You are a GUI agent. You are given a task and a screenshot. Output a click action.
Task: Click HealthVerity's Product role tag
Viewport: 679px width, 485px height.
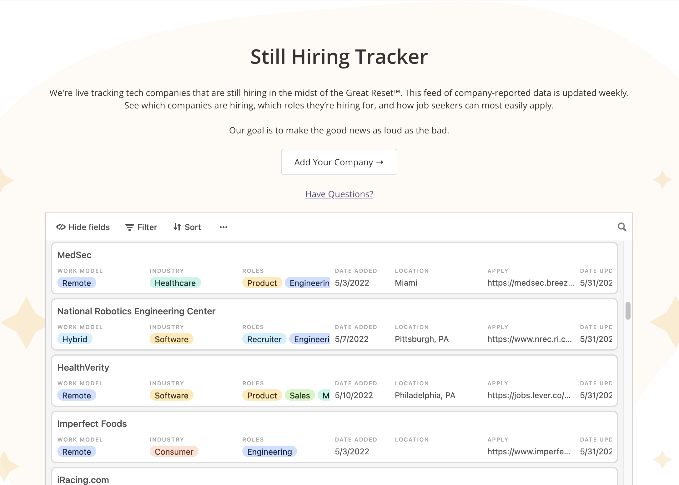[x=262, y=395]
